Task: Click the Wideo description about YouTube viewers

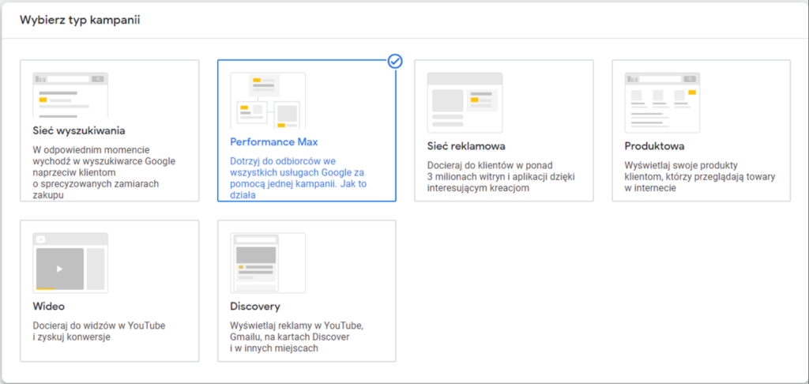Action: [99, 331]
